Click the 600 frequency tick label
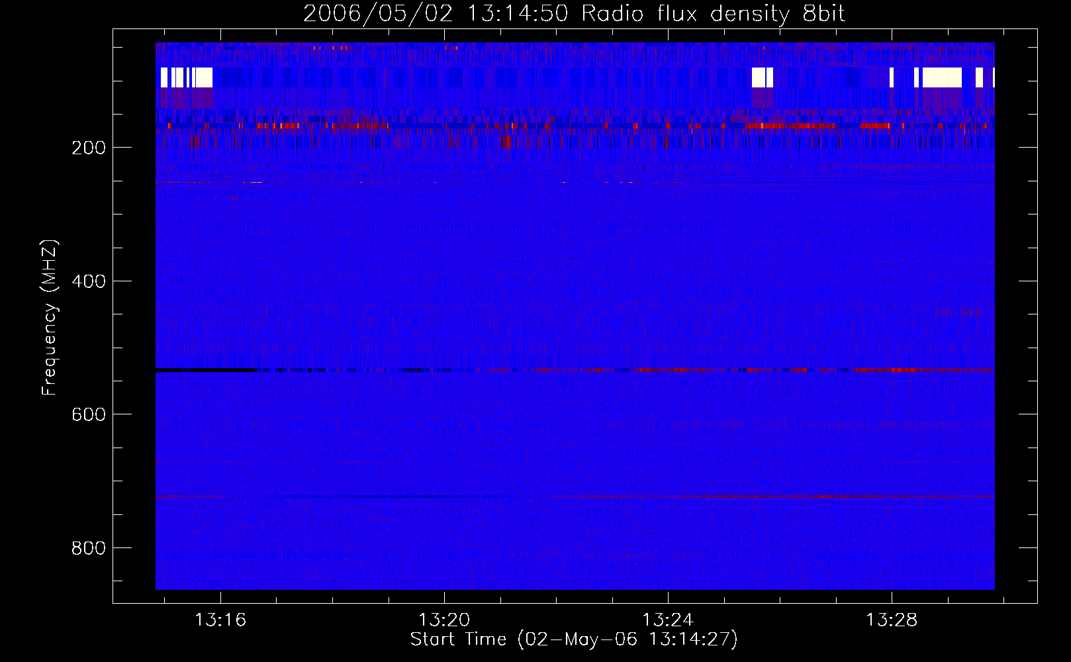The image size is (1071, 662). [89, 414]
